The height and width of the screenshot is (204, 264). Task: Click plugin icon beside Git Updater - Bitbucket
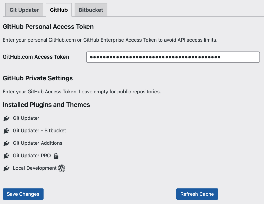click(6, 131)
